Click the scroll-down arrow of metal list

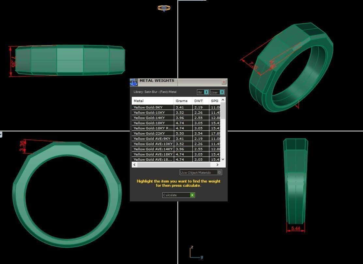223,159
